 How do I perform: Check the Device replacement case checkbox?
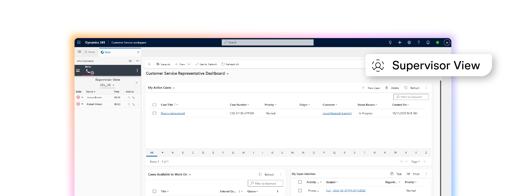(154, 113)
